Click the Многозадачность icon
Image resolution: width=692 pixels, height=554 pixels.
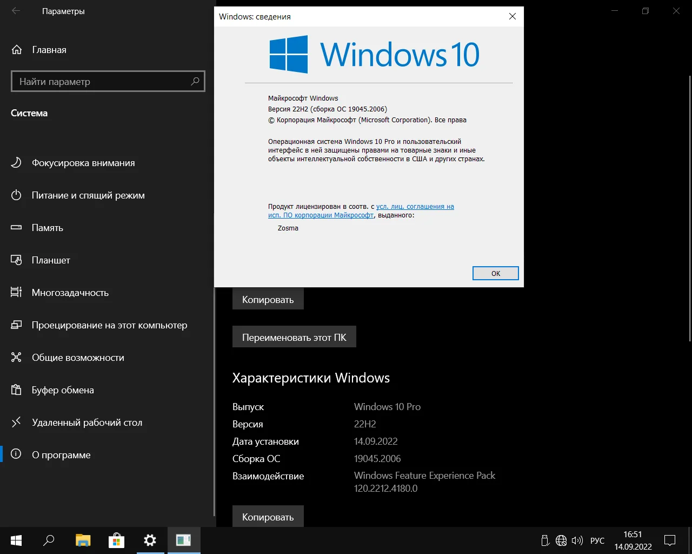pos(16,293)
